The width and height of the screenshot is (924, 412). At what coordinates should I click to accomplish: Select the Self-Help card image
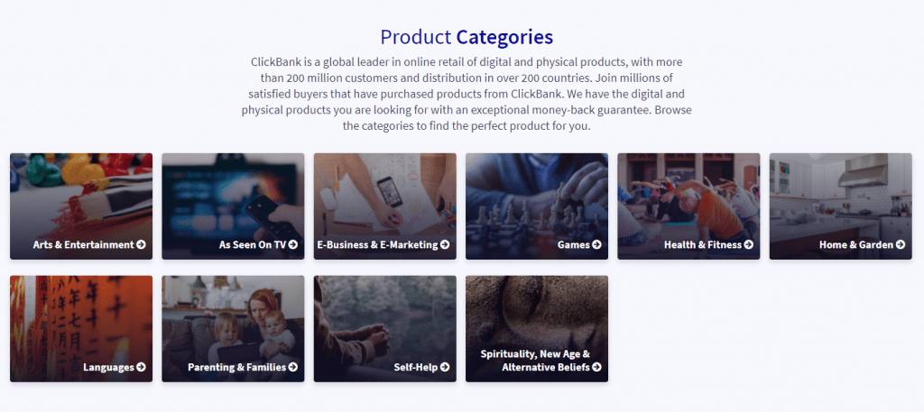(x=385, y=316)
